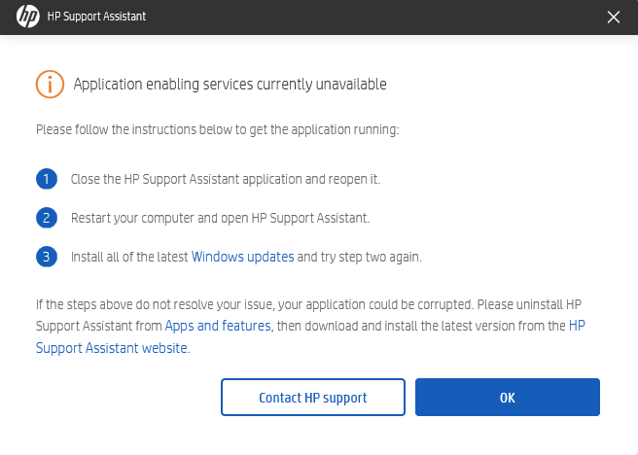Open the Windows updates link
Viewport: 638px width, 455px height.
[242, 258]
